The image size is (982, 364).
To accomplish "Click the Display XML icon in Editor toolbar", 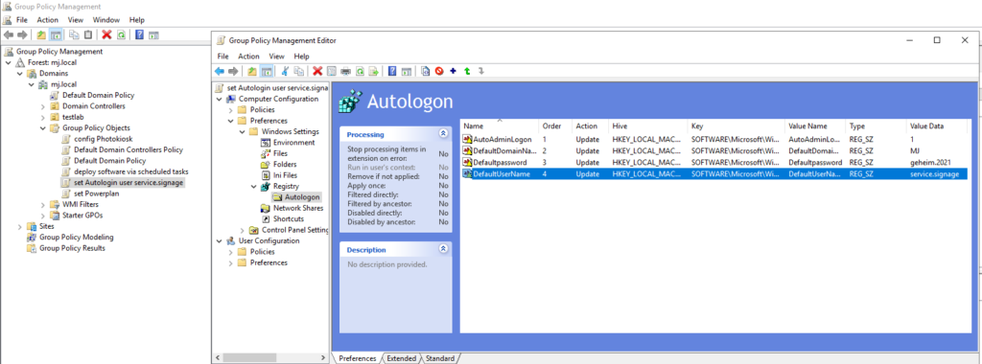I will (x=425, y=71).
